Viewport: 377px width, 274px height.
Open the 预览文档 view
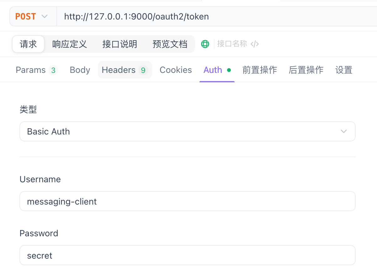pyautogui.click(x=170, y=44)
